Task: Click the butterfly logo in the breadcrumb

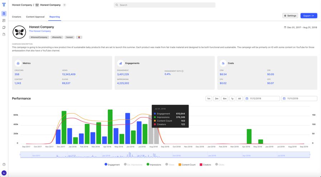Action: click(x=37, y=5)
